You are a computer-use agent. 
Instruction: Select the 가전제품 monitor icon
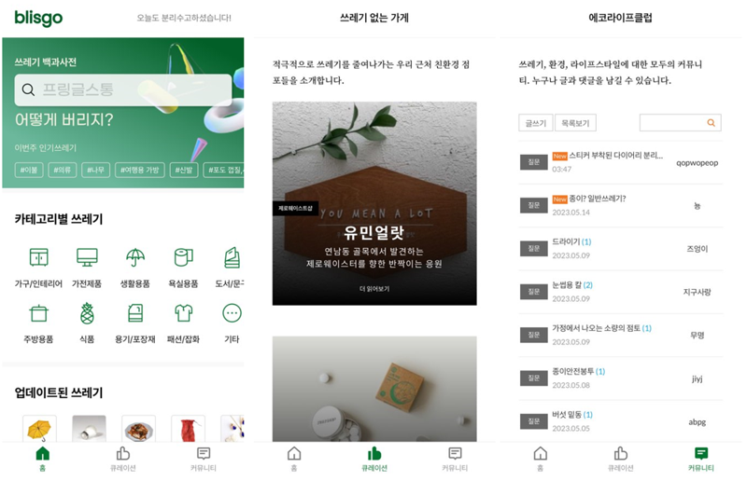(x=87, y=257)
